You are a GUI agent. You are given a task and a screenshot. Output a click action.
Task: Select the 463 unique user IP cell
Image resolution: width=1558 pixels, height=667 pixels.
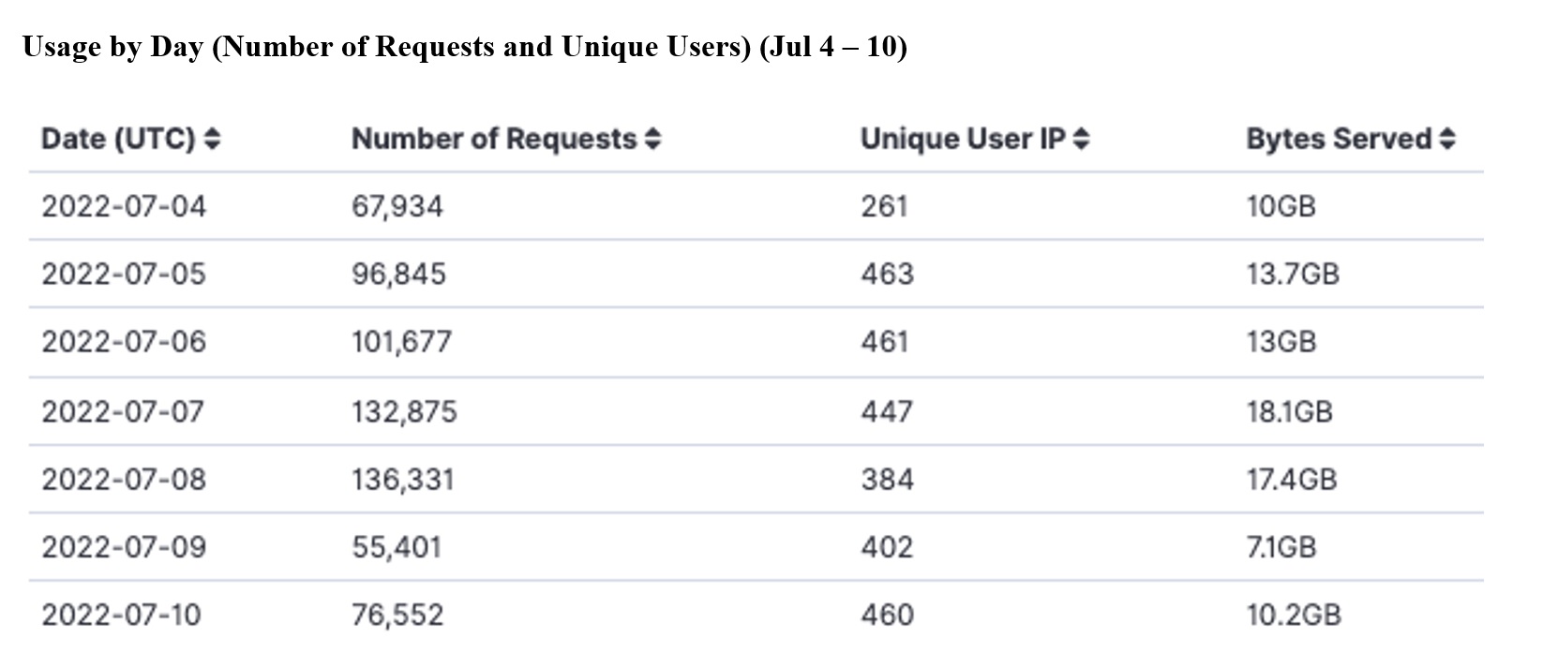click(x=887, y=274)
